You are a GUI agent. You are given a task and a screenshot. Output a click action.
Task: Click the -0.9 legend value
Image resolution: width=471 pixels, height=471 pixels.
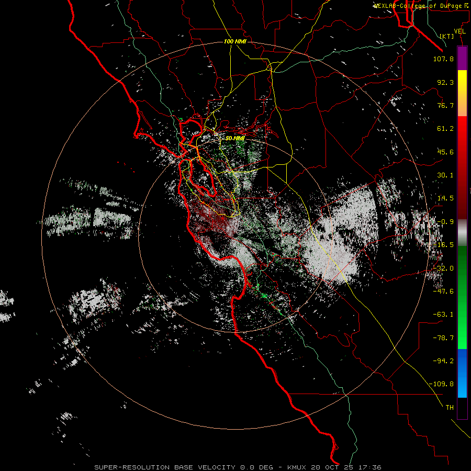click(x=445, y=222)
